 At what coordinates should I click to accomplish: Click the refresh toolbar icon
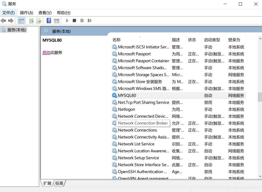(31, 21)
